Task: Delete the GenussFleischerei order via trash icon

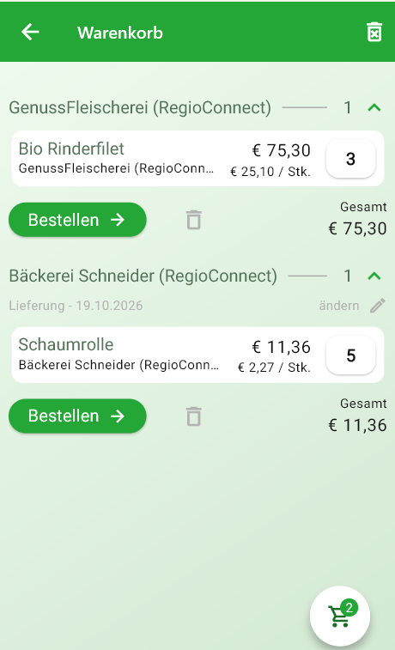Action: point(193,220)
